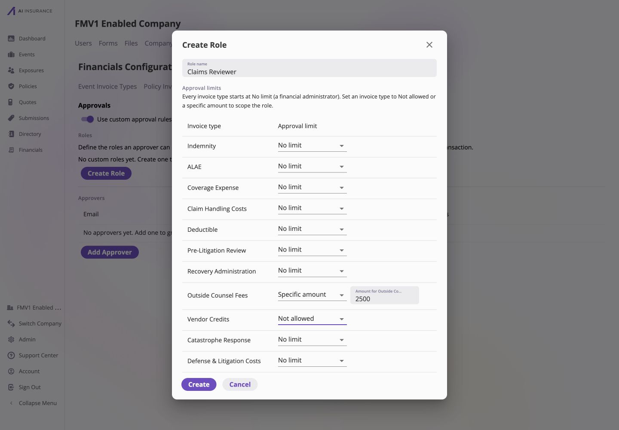
Task: Click the Invoice type column header
Action: pyautogui.click(x=204, y=126)
